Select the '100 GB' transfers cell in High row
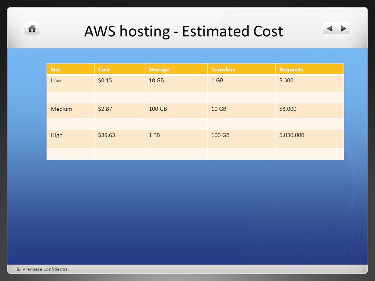The width and height of the screenshot is (375, 281). [241, 139]
